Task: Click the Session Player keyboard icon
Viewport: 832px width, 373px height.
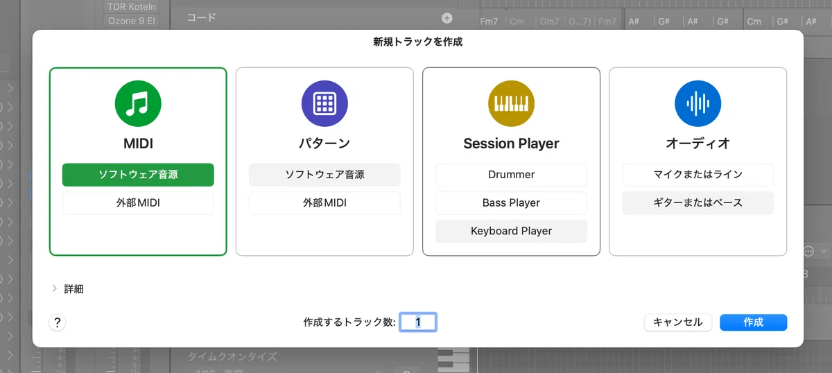Action: (511, 103)
